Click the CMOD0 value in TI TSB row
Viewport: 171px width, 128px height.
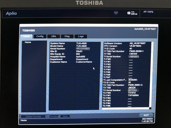coord(133,54)
